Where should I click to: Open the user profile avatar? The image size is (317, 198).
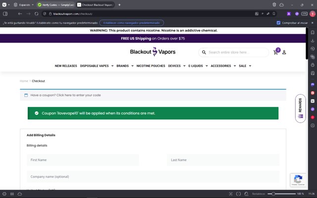click(313, 14)
